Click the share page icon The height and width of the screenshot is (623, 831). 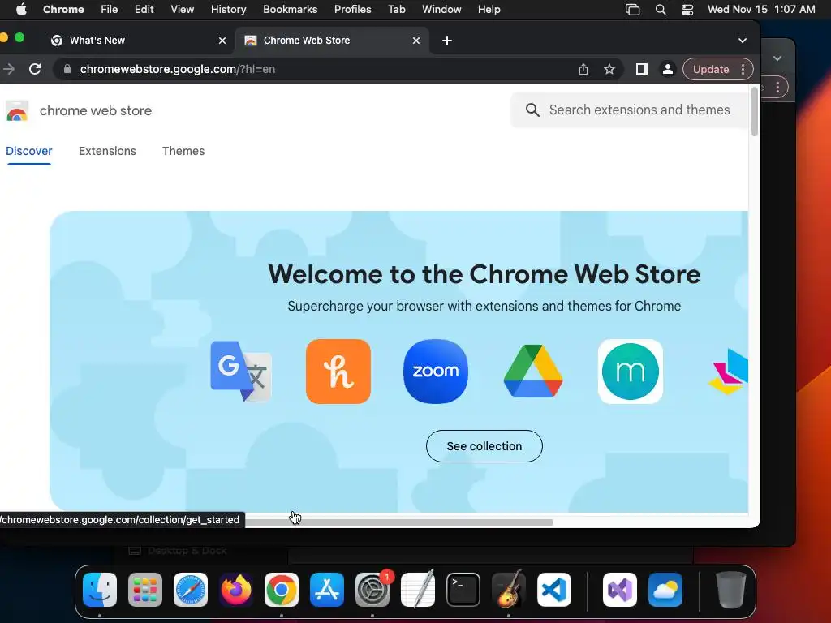click(x=583, y=69)
